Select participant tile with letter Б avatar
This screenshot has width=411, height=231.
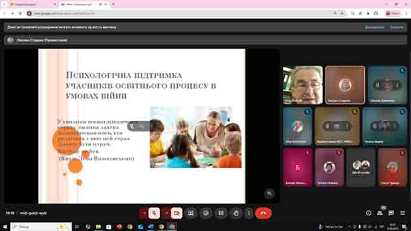pos(298,167)
